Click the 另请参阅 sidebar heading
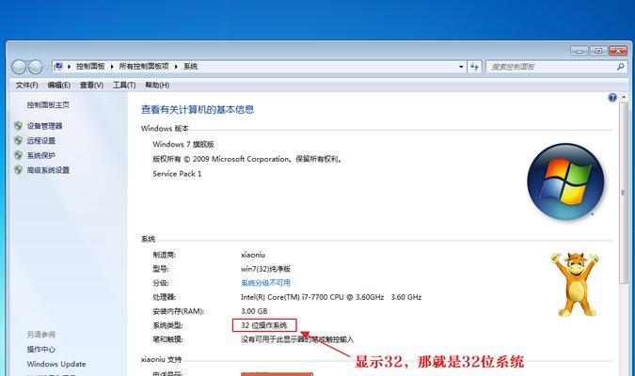 coord(40,335)
